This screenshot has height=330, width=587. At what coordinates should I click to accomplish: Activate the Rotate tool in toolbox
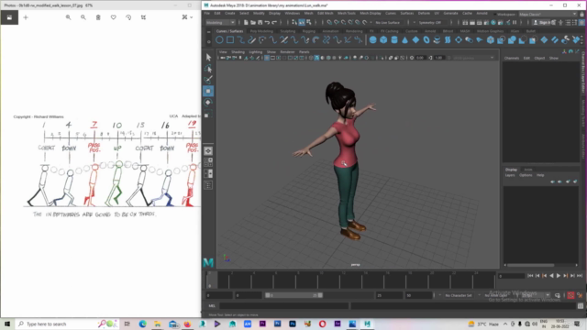point(208,102)
